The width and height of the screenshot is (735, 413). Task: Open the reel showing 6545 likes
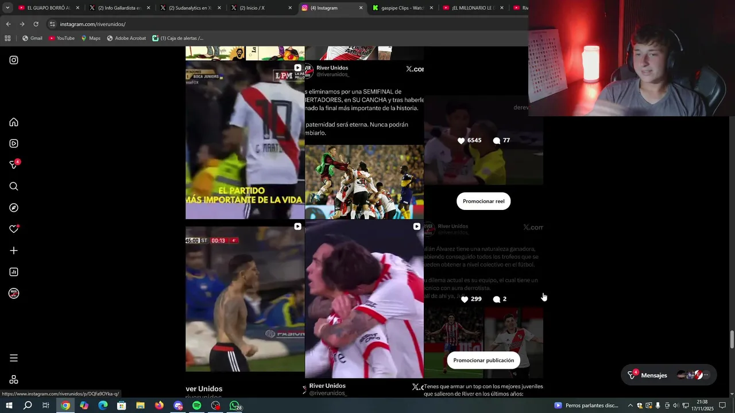tap(483, 140)
